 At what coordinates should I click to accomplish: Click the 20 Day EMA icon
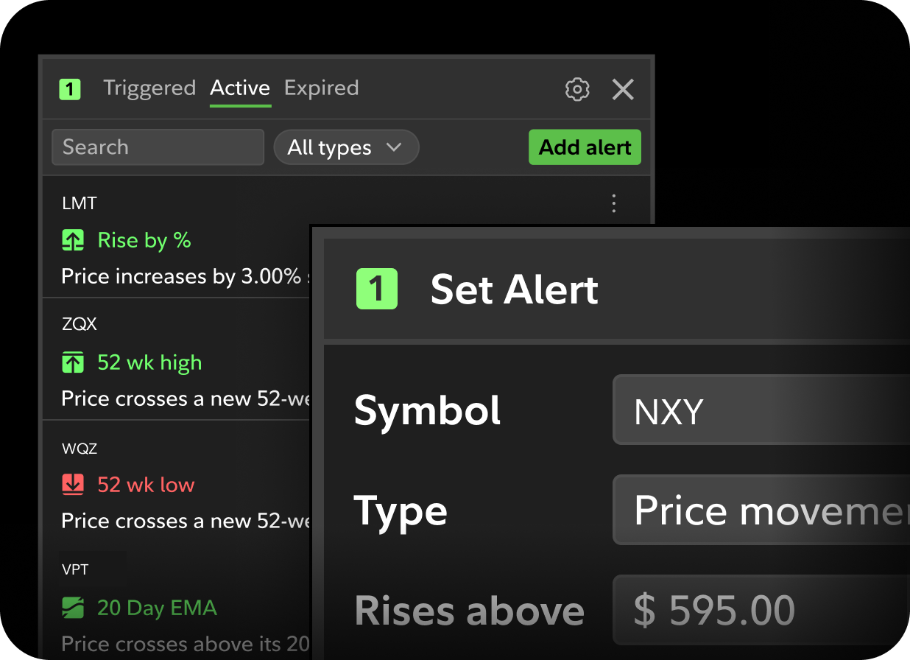pos(72,608)
